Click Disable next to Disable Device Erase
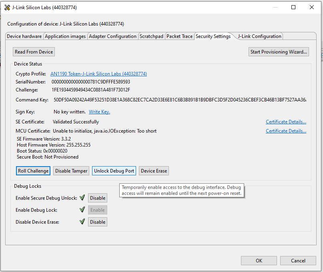This screenshot has width=323, height=272. coord(98,222)
